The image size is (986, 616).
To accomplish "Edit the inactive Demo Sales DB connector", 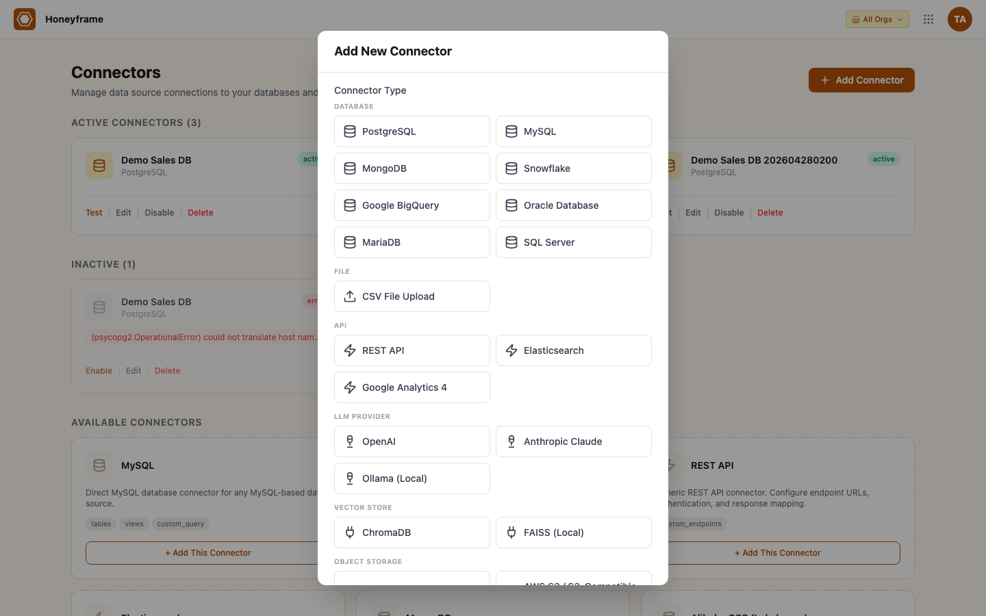I will [134, 371].
